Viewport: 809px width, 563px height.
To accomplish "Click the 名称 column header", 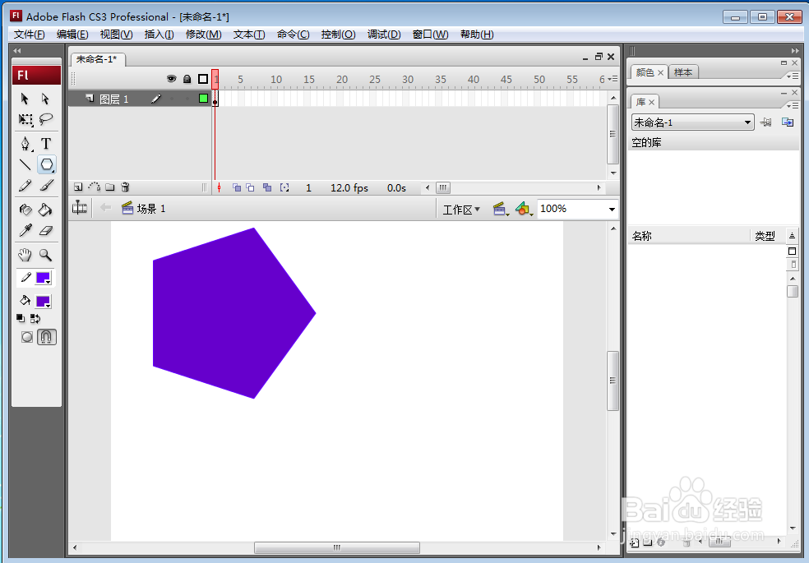I will pyautogui.click(x=642, y=236).
